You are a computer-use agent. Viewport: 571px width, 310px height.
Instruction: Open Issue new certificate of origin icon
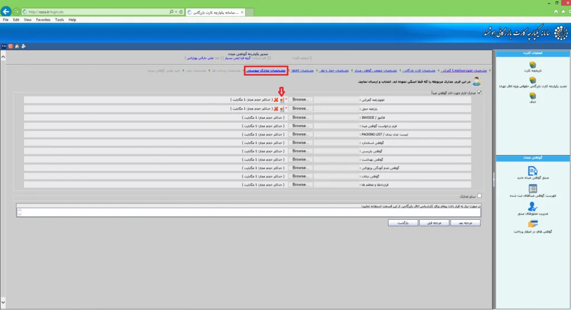[x=533, y=171]
